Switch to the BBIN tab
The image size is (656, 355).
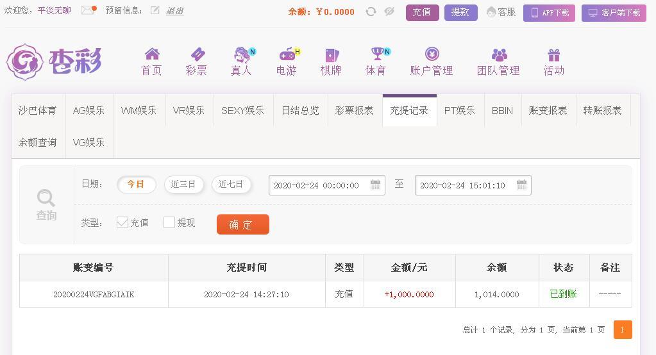503,110
